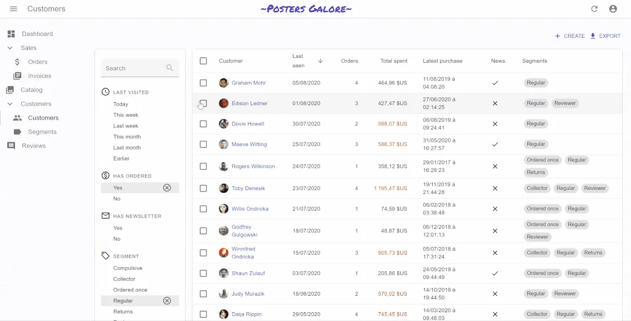Click inside the Search input field
The image size is (631, 321).
[x=135, y=68]
